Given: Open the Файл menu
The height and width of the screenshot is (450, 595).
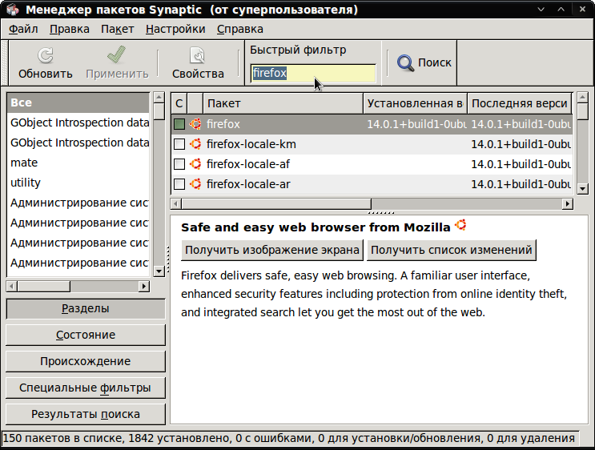Looking at the screenshot, I should (x=23, y=29).
